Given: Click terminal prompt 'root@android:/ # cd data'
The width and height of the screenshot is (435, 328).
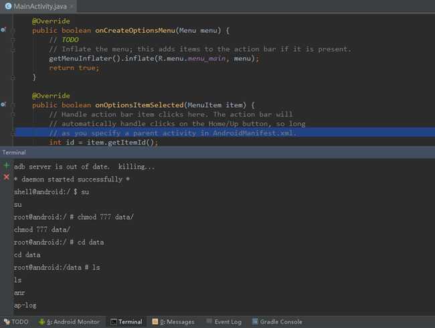Looking at the screenshot, I should click(59, 242).
